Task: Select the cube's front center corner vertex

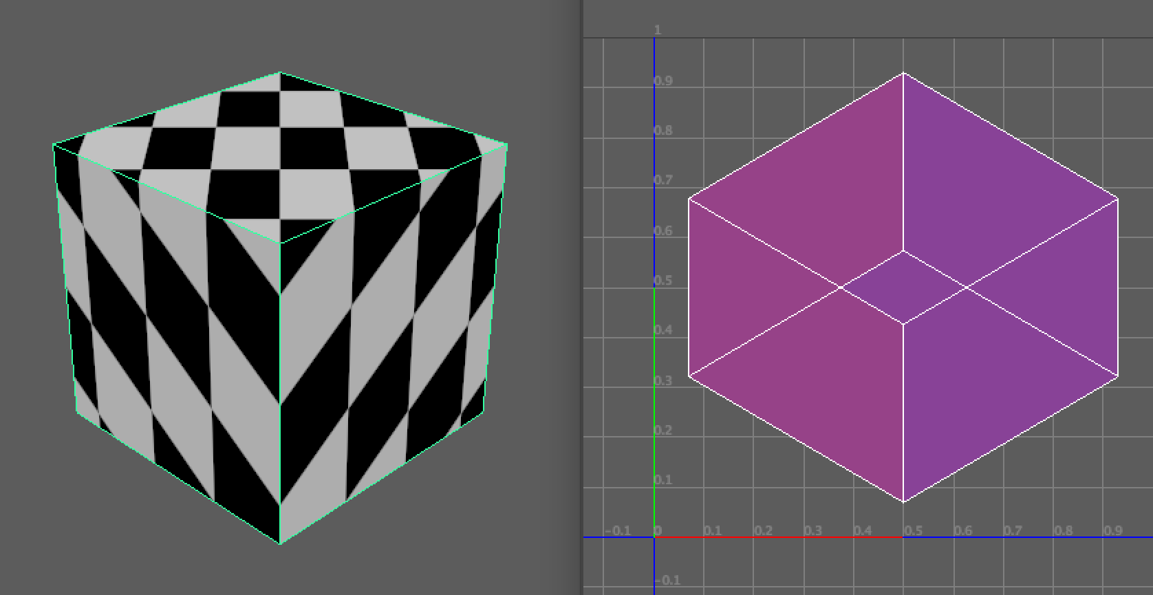Action: pyautogui.click(x=280, y=243)
